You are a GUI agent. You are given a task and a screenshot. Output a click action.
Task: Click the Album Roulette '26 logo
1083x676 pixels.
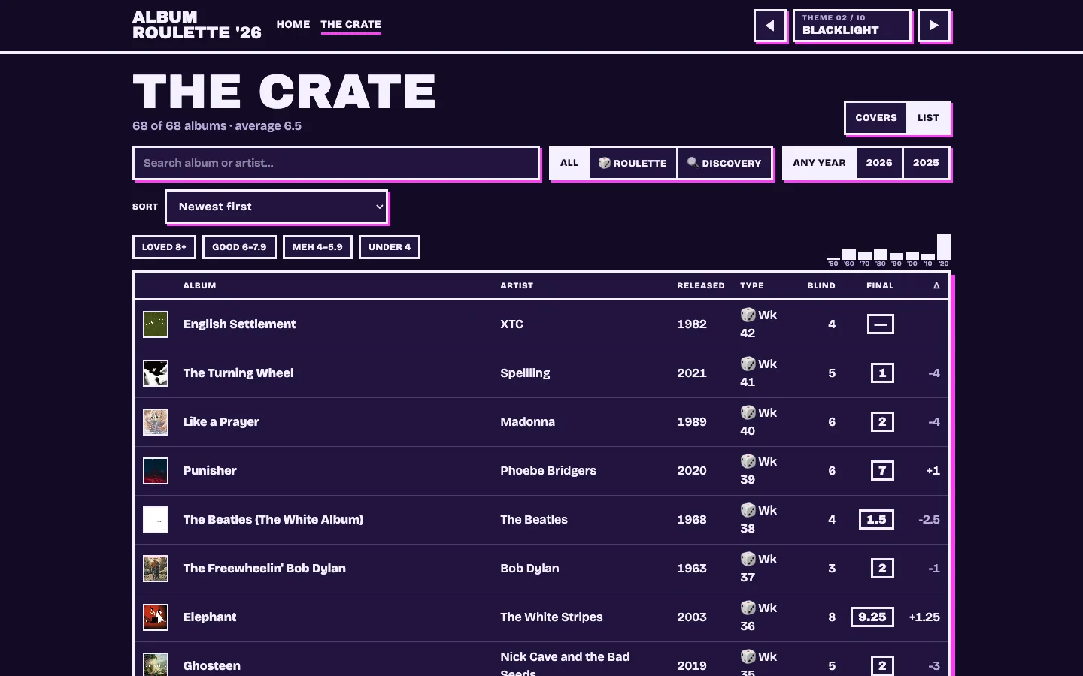pyautogui.click(x=197, y=25)
